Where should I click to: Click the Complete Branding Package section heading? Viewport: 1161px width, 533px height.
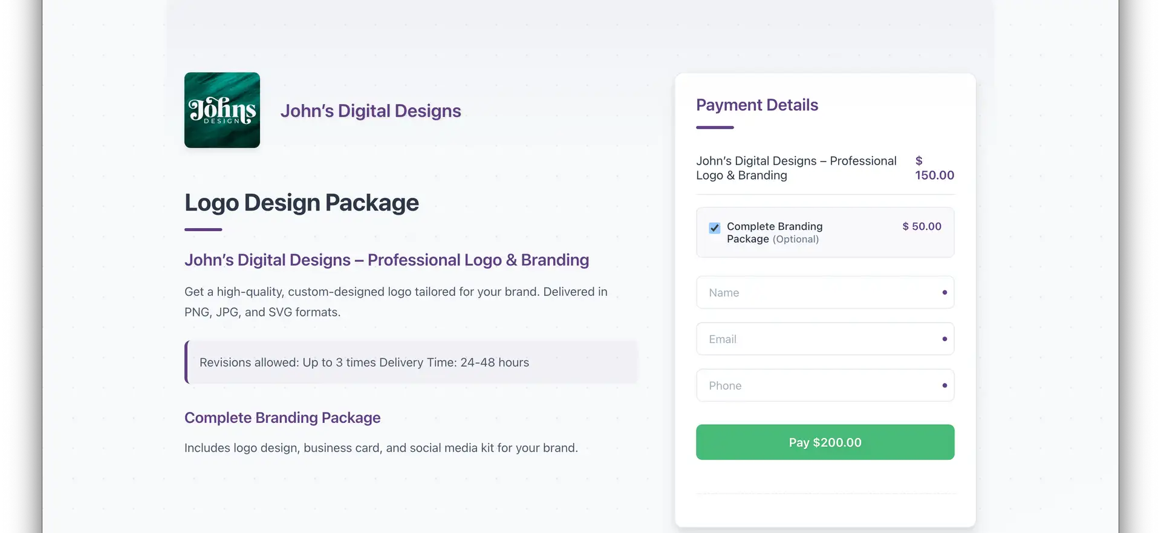point(282,418)
